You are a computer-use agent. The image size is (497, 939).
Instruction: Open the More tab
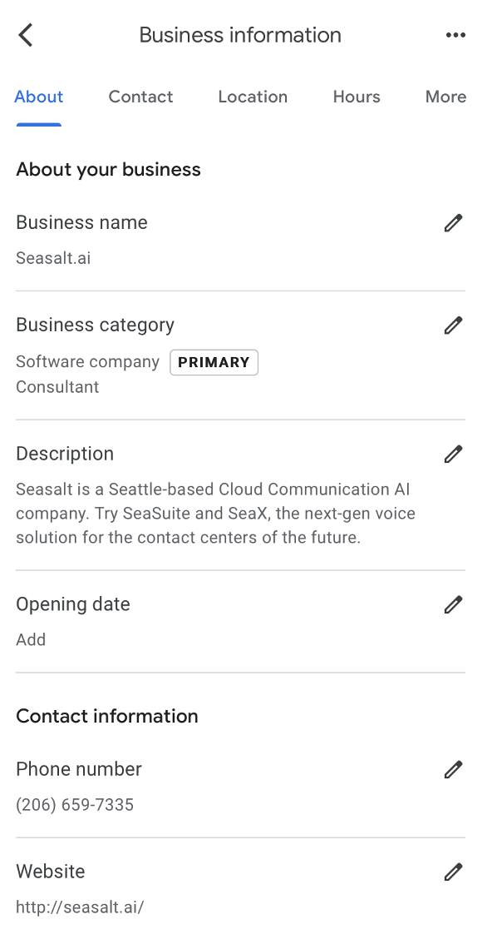pyautogui.click(x=445, y=97)
